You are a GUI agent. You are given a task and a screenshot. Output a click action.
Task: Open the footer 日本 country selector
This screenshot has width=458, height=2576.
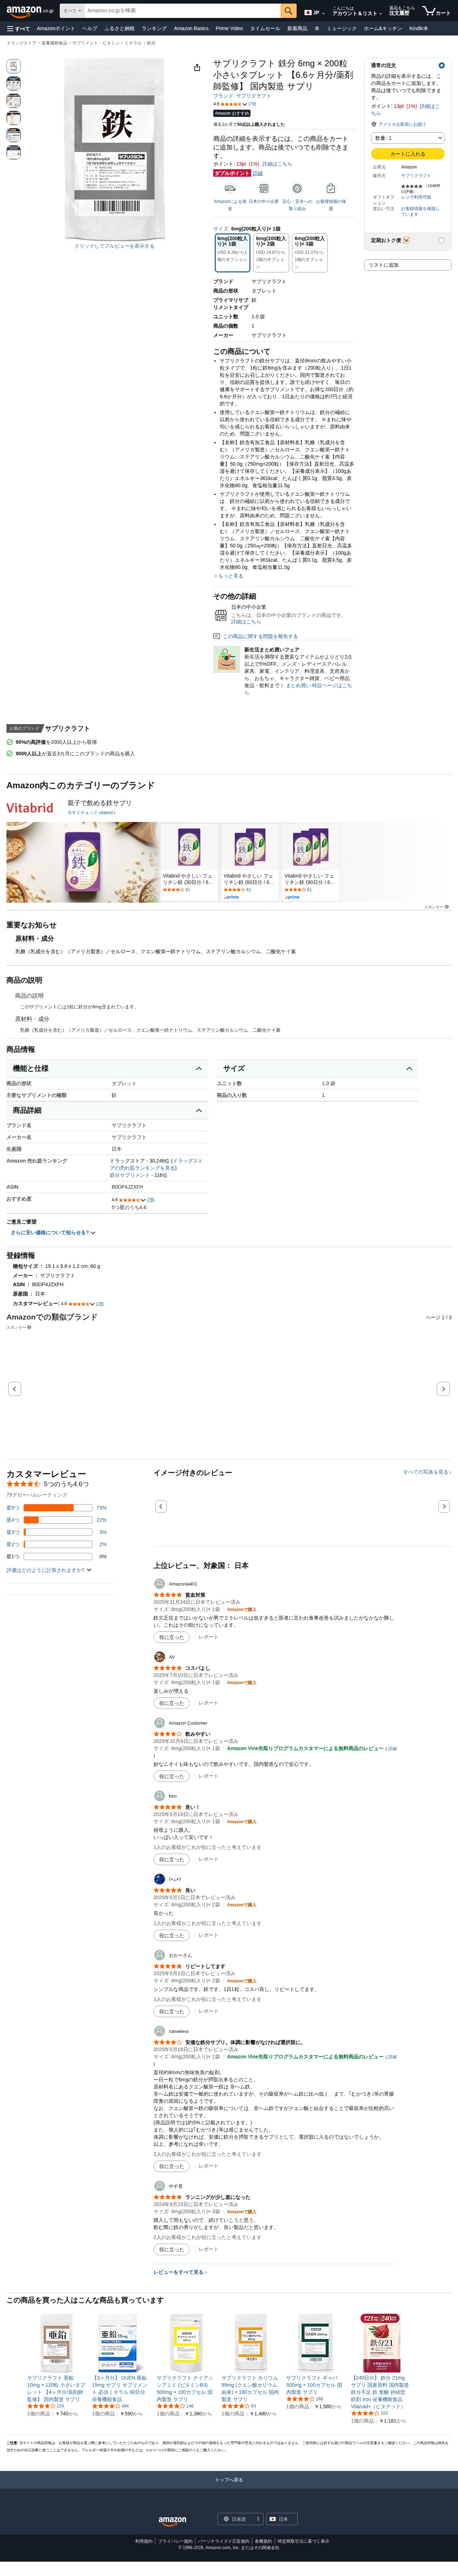pyautogui.click(x=282, y=2519)
